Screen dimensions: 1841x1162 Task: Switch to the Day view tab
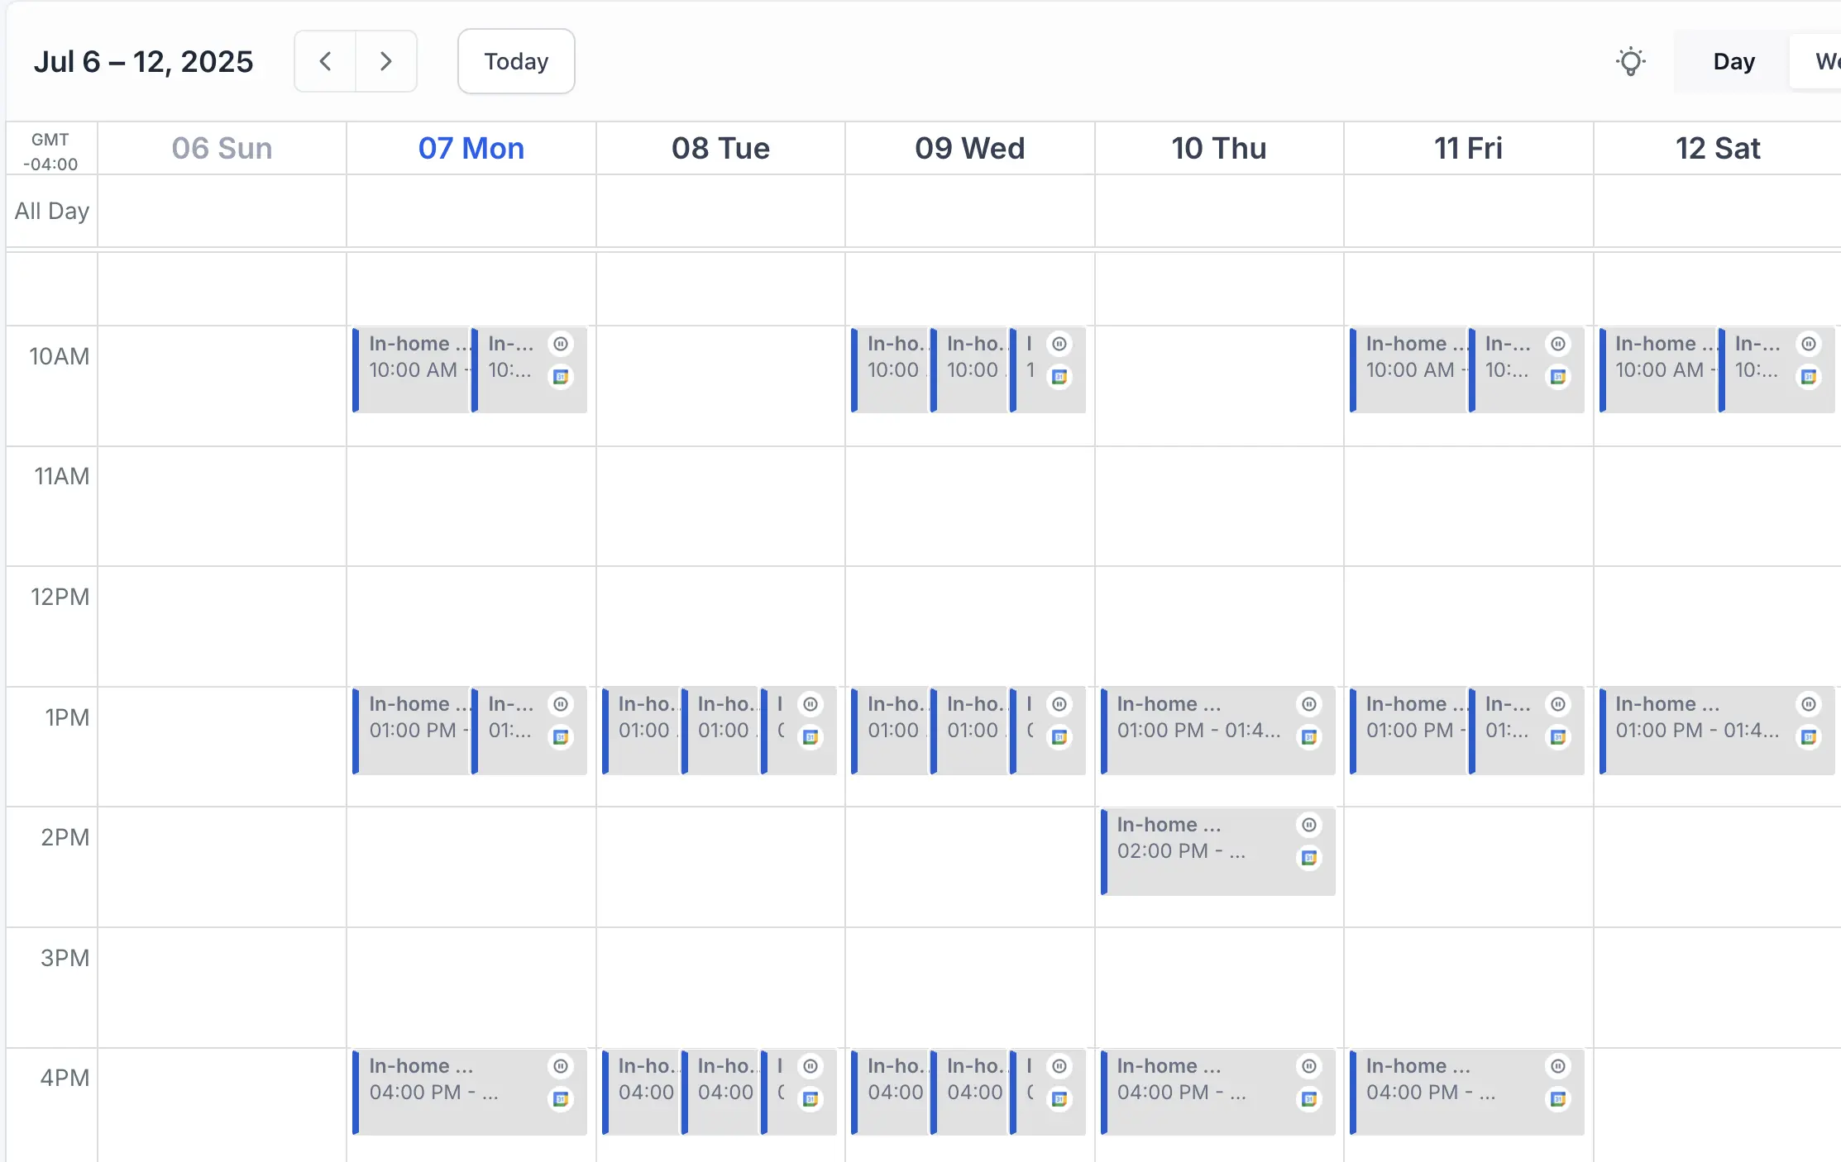coord(1733,61)
